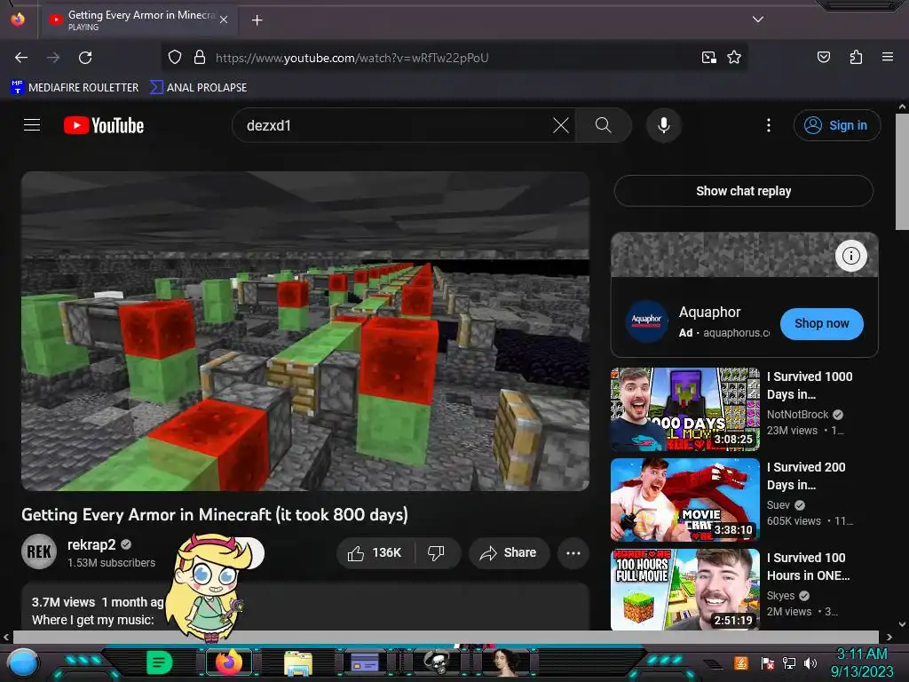This screenshot has height=682, width=909.
Task: Like the video with 136K likes
Action: [375, 552]
